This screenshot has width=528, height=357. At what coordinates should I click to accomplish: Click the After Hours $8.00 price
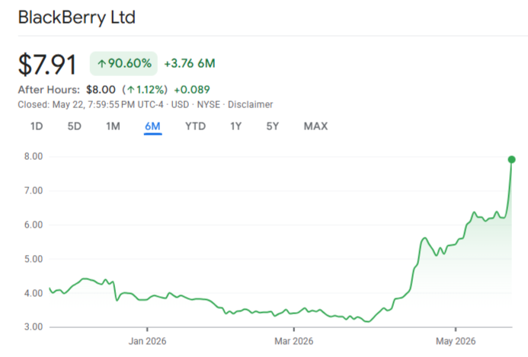tap(101, 90)
